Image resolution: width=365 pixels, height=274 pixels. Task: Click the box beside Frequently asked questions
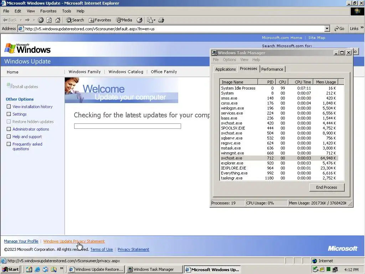[9, 144]
